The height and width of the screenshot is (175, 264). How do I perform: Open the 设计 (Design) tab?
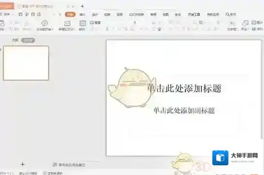coord(95,15)
